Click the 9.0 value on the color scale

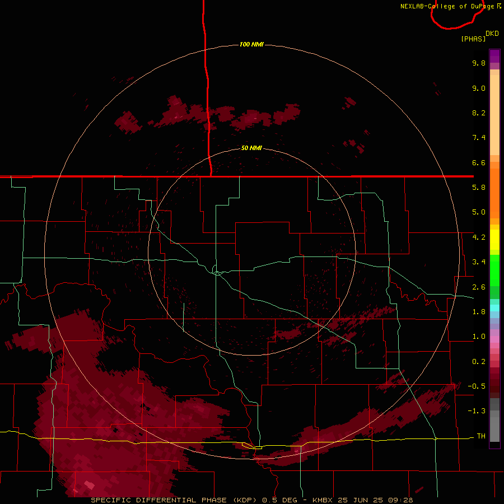point(479,88)
